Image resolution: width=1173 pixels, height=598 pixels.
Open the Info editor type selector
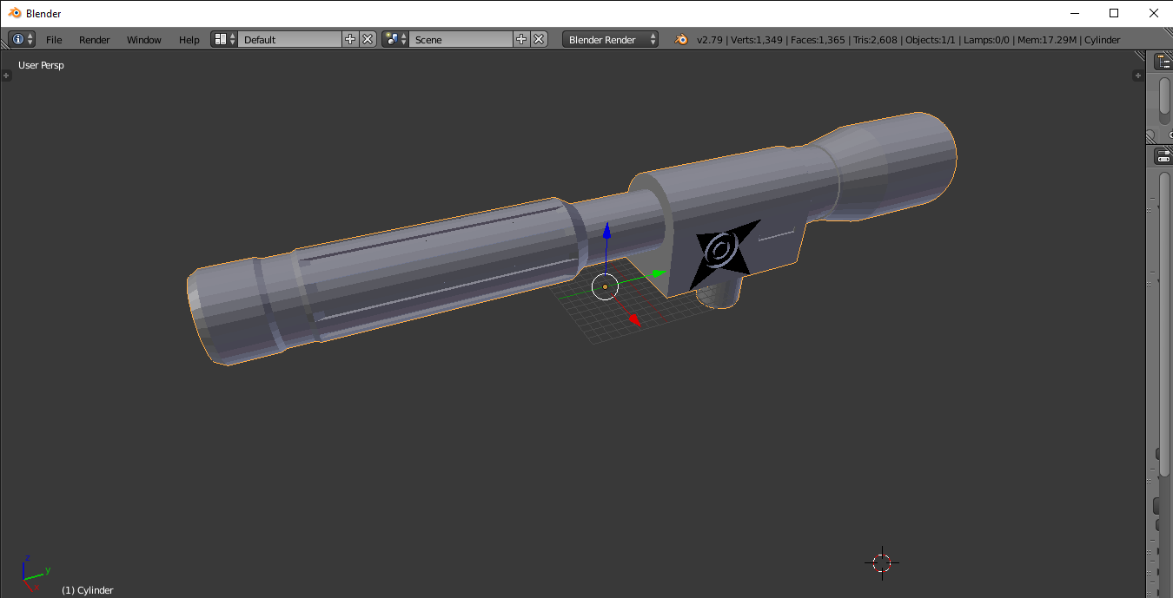coord(22,39)
